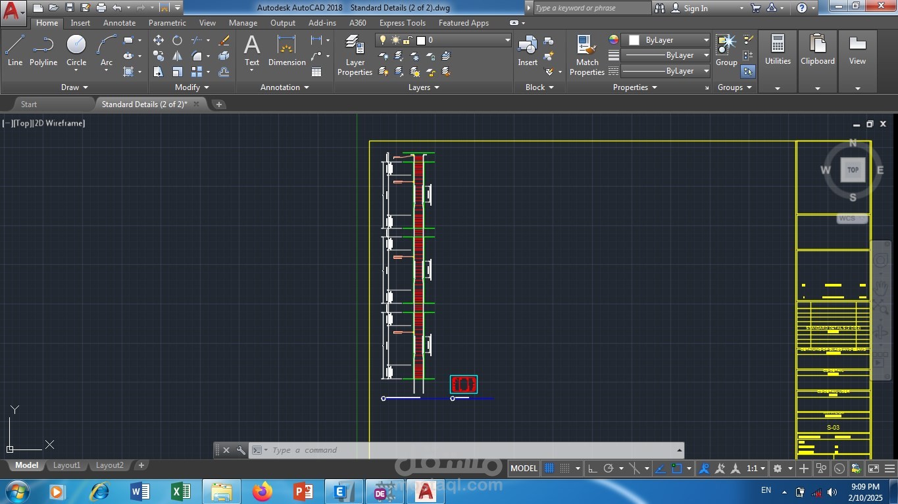Open Layer Properties manager
Image resolution: width=898 pixels, height=504 pixels.
coord(355,55)
